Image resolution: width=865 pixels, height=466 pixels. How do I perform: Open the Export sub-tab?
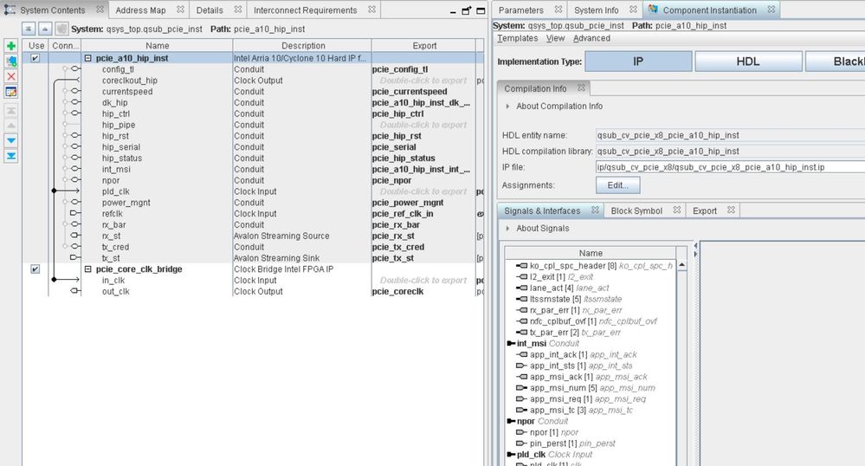point(705,210)
